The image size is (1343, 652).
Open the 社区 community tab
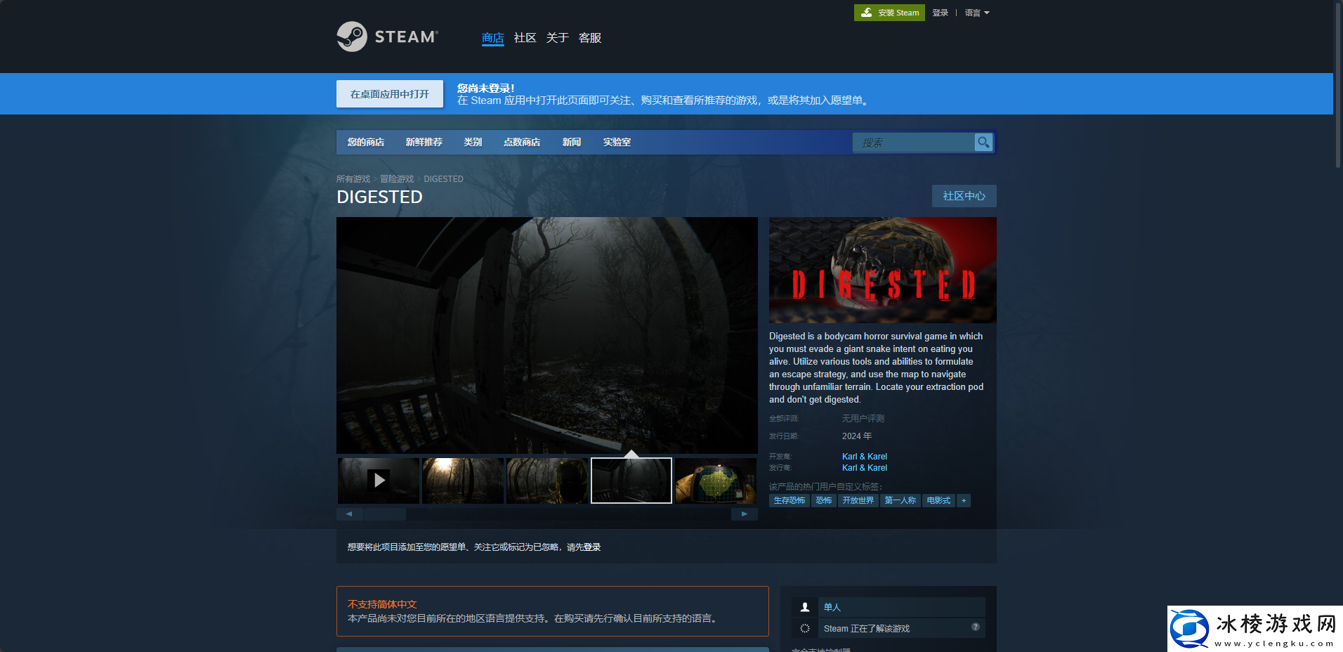pyautogui.click(x=525, y=38)
